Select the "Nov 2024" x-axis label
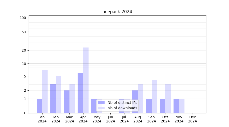This screenshot has width=229, height=127. click(x=179, y=119)
